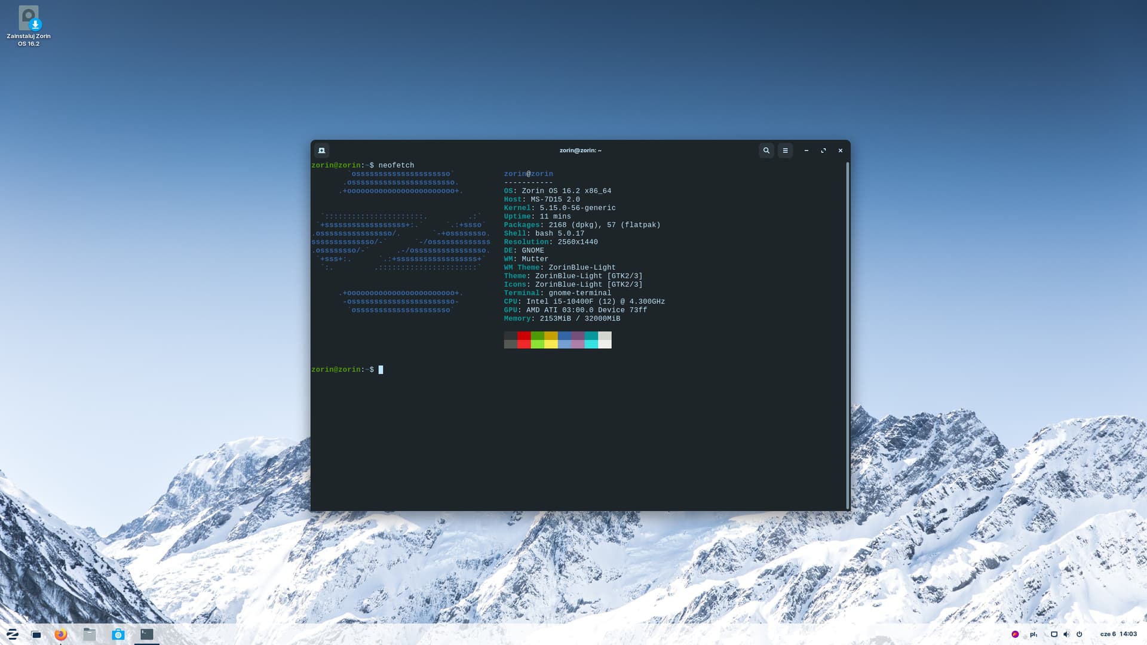Image resolution: width=1147 pixels, height=645 pixels.
Task: Click the restore window button on the terminal
Action: click(x=823, y=150)
